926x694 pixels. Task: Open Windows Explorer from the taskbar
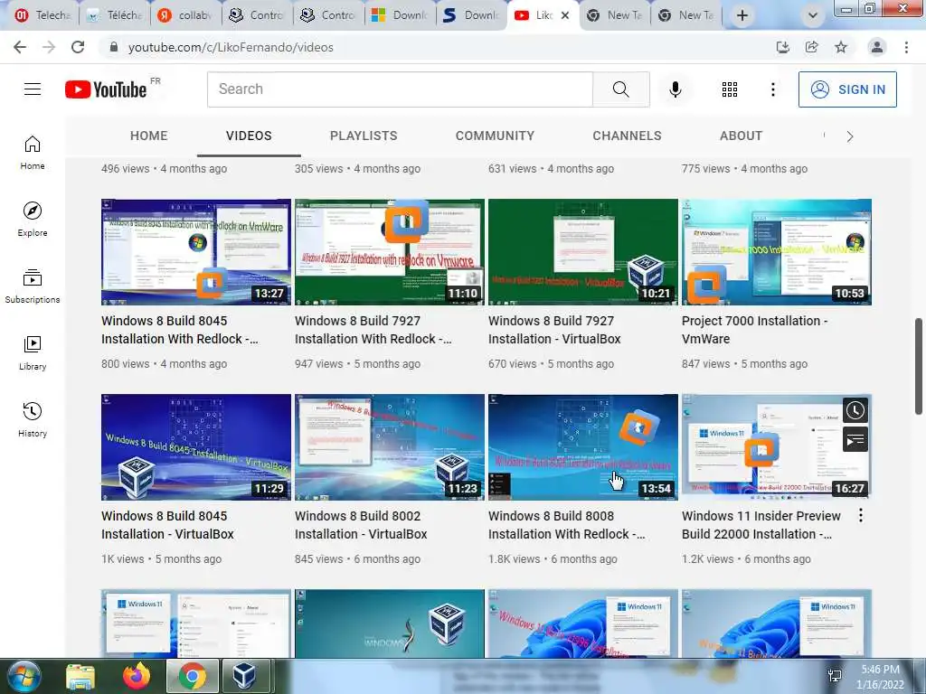(80, 677)
